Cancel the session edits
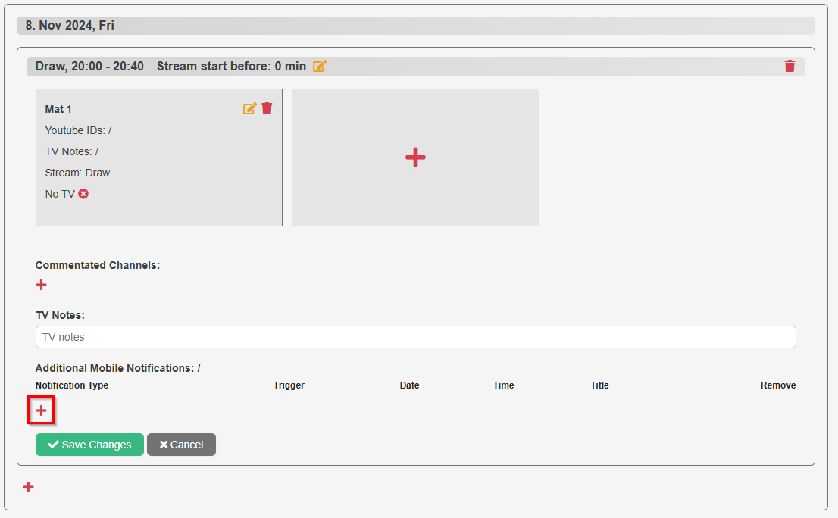 [181, 445]
